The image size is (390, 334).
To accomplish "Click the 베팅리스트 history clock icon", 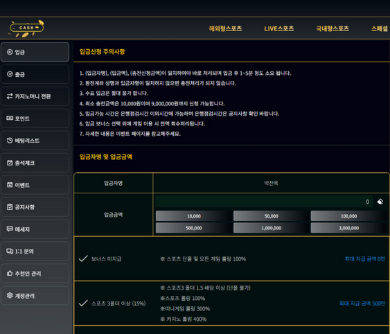I will [10, 141].
